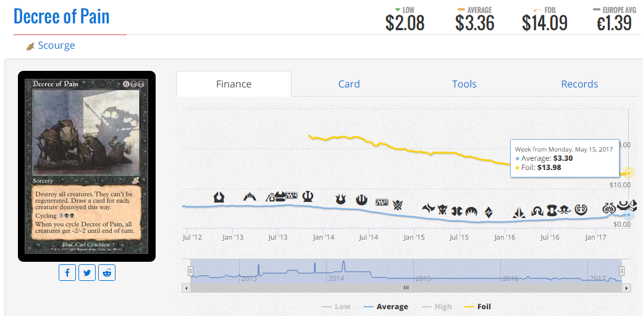Open the Decree of Pain title link
The height and width of the screenshot is (316, 643).
pyautogui.click(x=62, y=17)
